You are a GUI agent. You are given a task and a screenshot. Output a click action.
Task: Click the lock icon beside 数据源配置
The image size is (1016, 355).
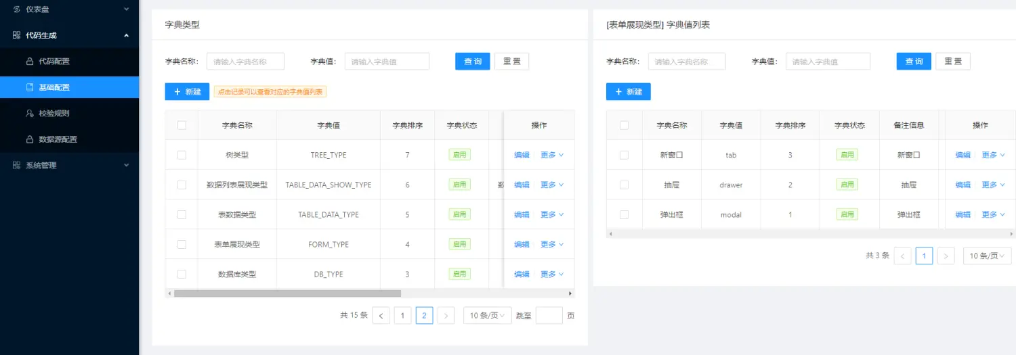pyautogui.click(x=30, y=139)
